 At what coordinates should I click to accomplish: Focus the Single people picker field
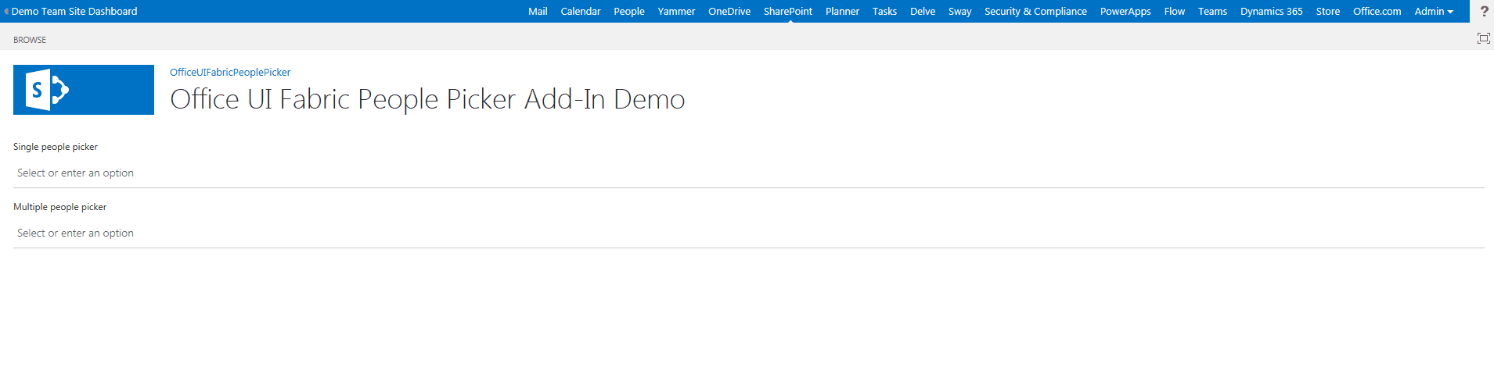pyautogui.click(x=749, y=173)
